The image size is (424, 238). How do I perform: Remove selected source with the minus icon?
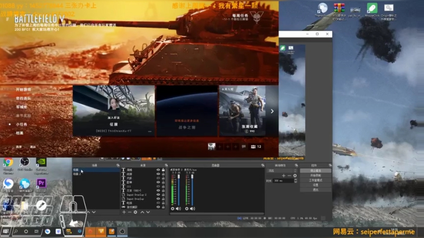point(130,212)
